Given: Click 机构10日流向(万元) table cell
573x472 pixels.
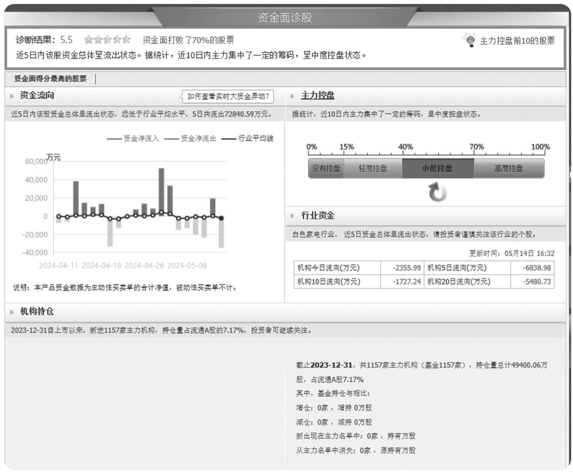Looking at the screenshot, I should (x=337, y=282).
